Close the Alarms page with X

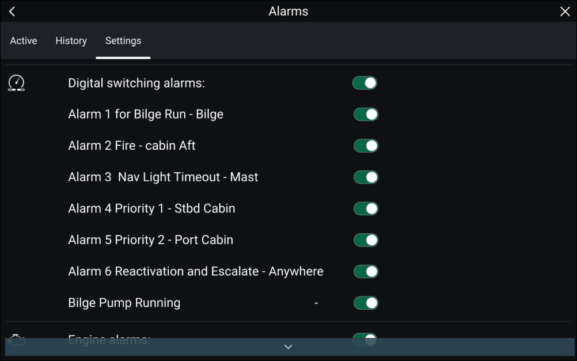click(565, 12)
